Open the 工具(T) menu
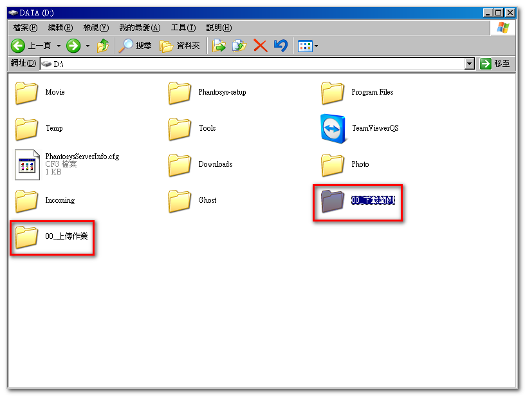This screenshot has width=525, height=396. pos(183,28)
